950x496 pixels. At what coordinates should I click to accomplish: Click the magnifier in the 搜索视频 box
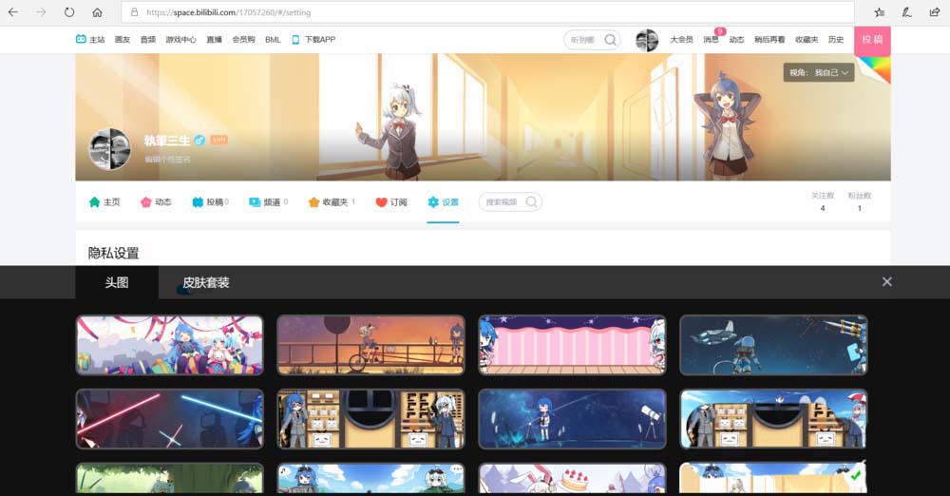point(531,202)
